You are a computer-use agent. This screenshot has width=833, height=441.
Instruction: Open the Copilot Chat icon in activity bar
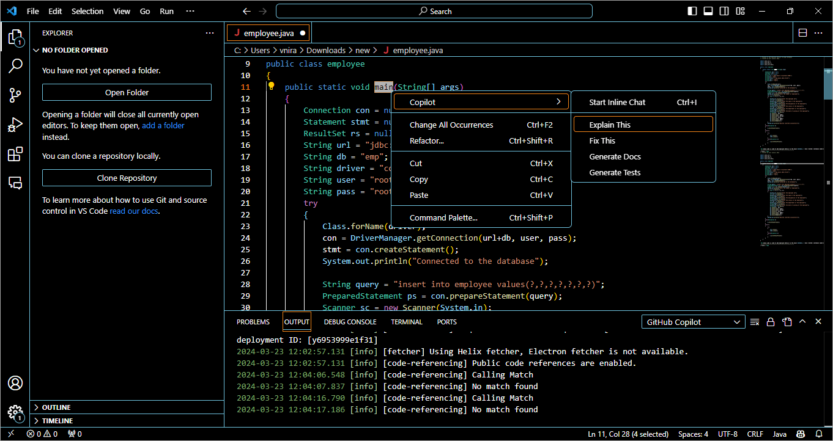pos(15,183)
